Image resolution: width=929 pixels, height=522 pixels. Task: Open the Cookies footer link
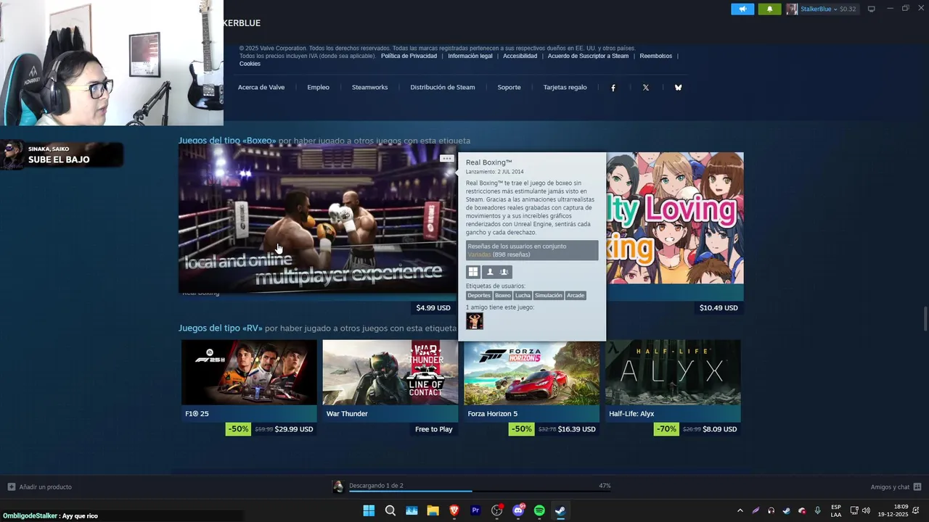[250, 64]
